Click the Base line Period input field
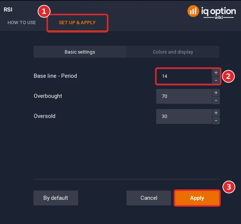The image size is (241, 224). pos(184,76)
